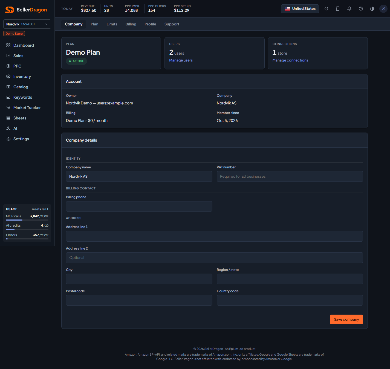This screenshot has height=369, width=390.
Task: Click the Manage users link
Action: pos(181,60)
